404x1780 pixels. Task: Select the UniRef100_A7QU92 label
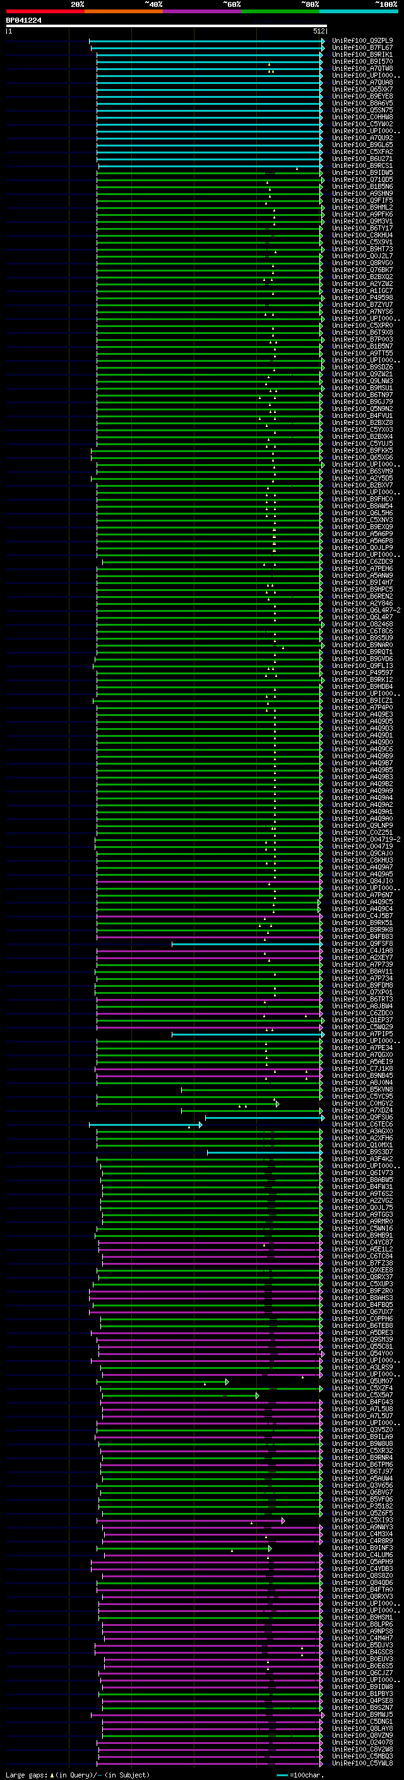coord(362,138)
